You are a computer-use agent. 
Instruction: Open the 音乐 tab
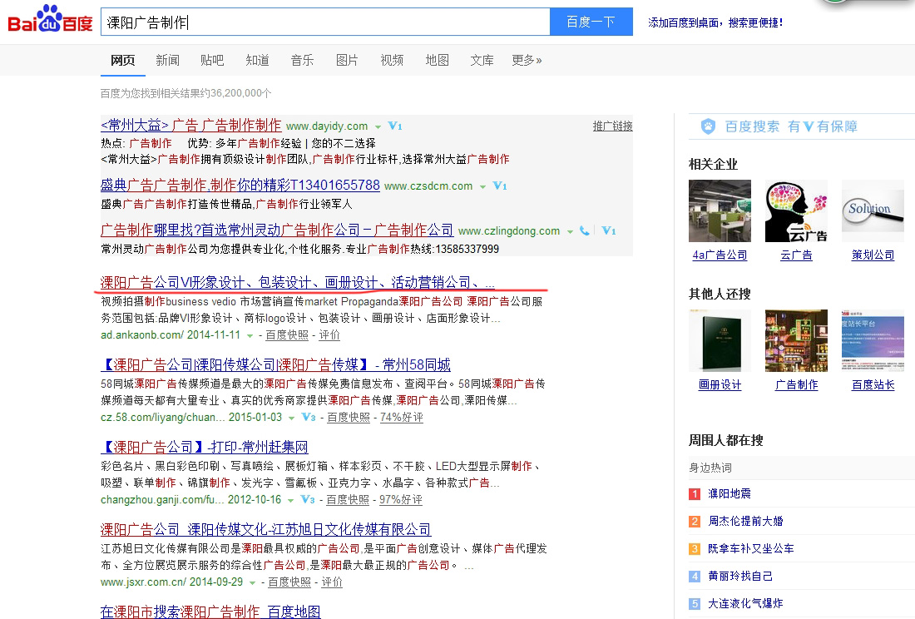coord(302,60)
